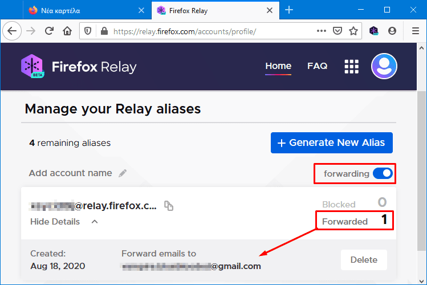Open the user avatar profile menu
The image size is (427, 285).
[384, 66]
